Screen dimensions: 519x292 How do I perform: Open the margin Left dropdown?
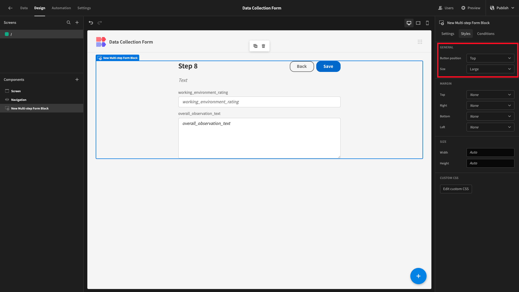coord(490,127)
